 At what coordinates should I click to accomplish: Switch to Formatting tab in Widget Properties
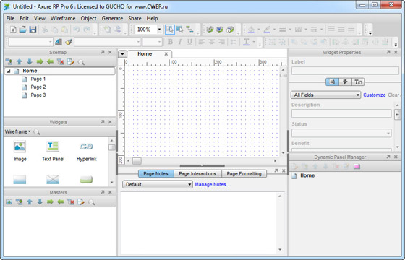pos(358,82)
